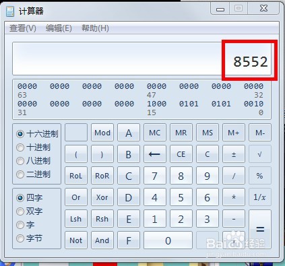
Task: Open the 帮助(H) menu
Action: point(95,28)
